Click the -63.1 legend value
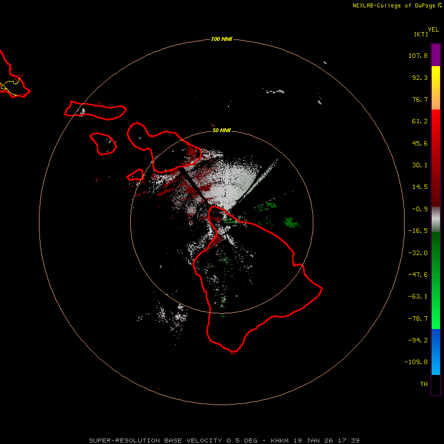 coord(418,296)
